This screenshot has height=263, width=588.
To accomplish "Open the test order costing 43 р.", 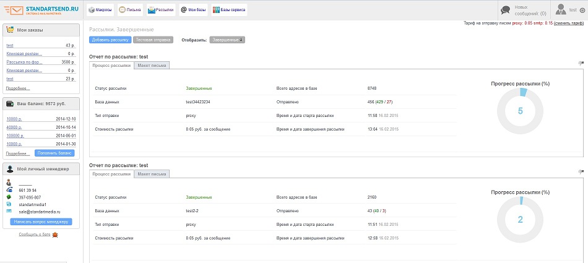I will click(x=10, y=45).
